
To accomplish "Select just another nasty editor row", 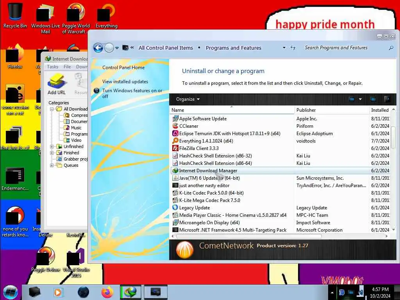I will pyautogui.click(x=280, y=186).
